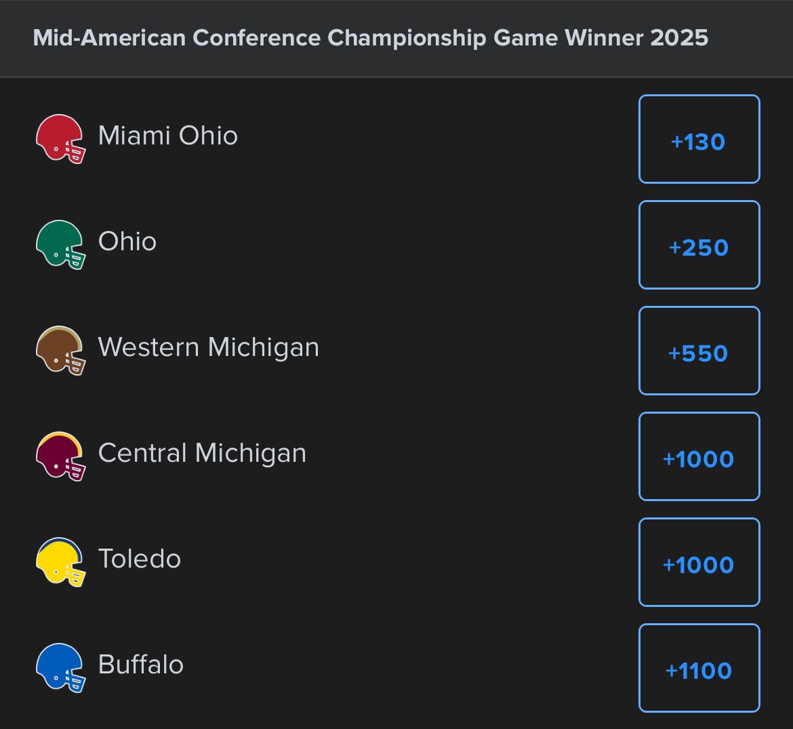Click the blue Buffalo helmet icon
The height and width of the screenshot is (729, 793).
click(60, 667)
